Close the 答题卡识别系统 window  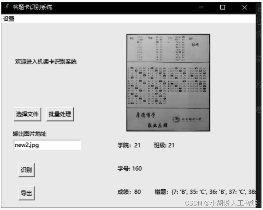[x=244, y=7]
